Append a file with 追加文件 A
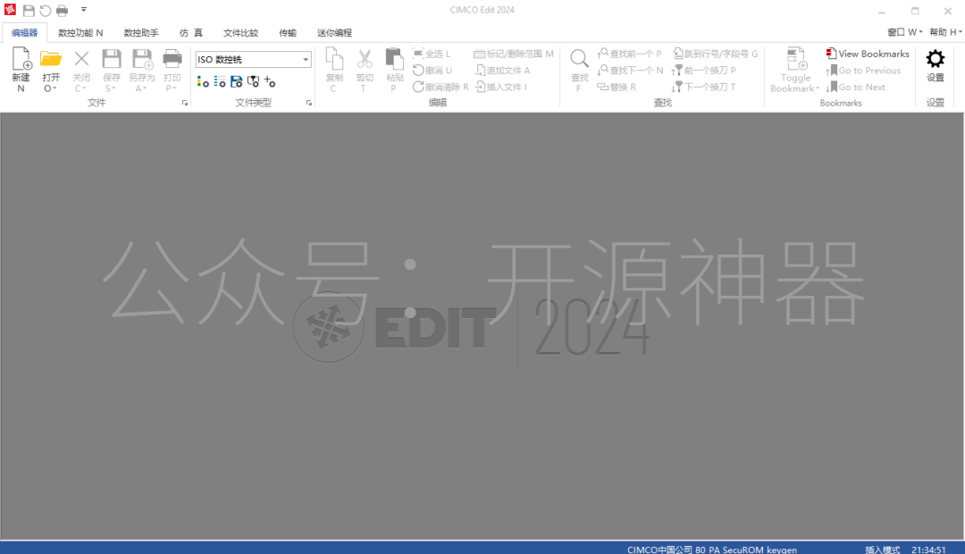Screen dimensions: 965x554 (x=502, y=71)
